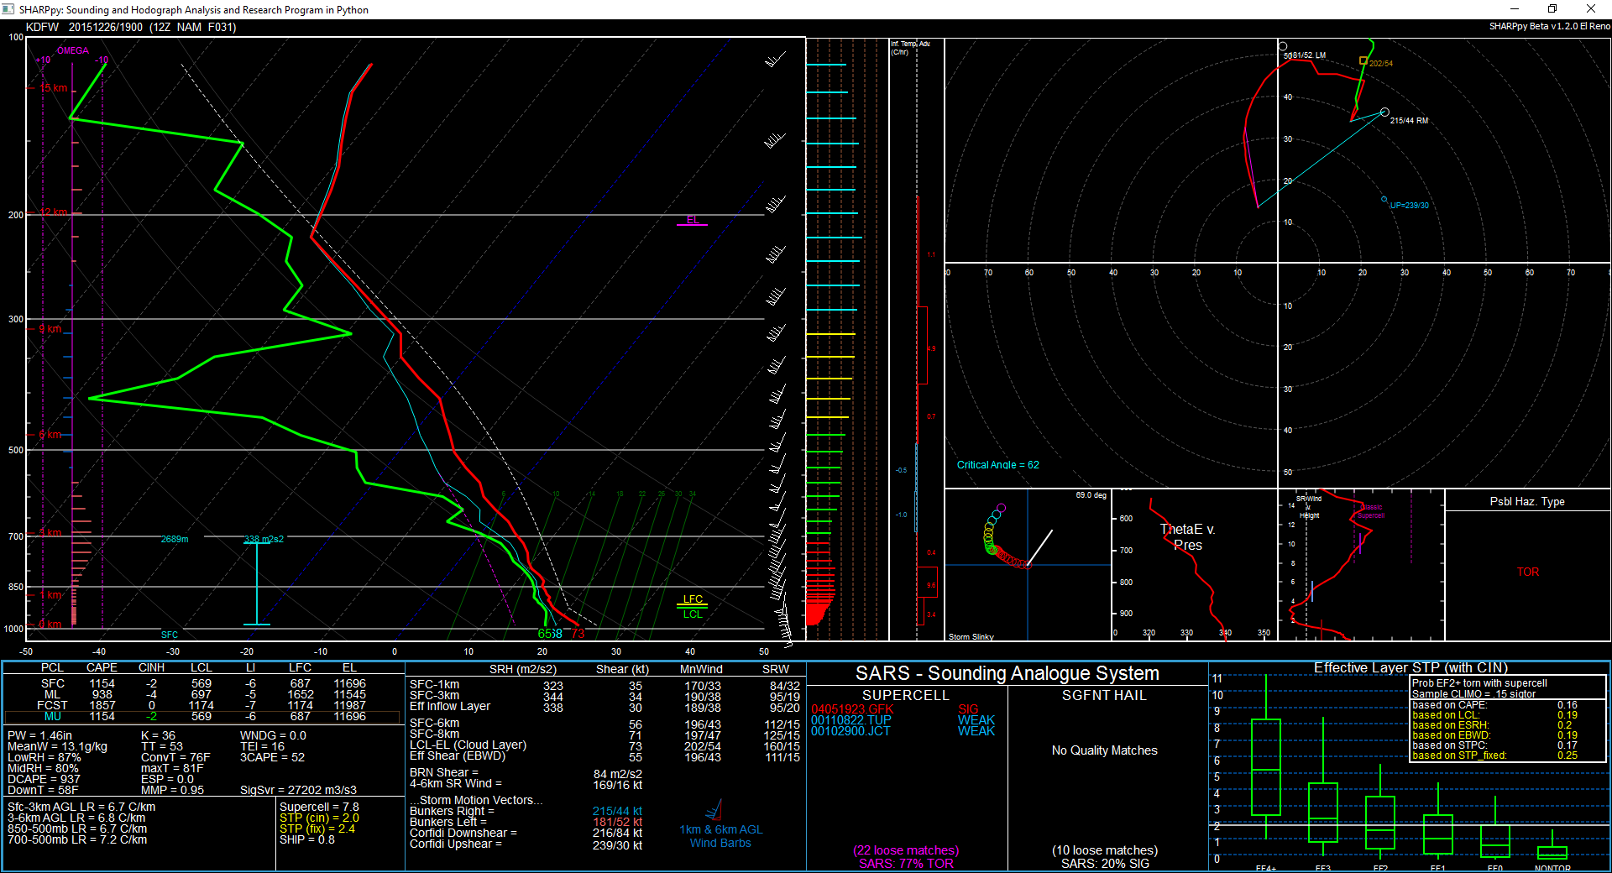Viewport: 1612px width, 873px height.
Task: Click the LCL level marker on Skew-T
Action: (x=693, y=614)
